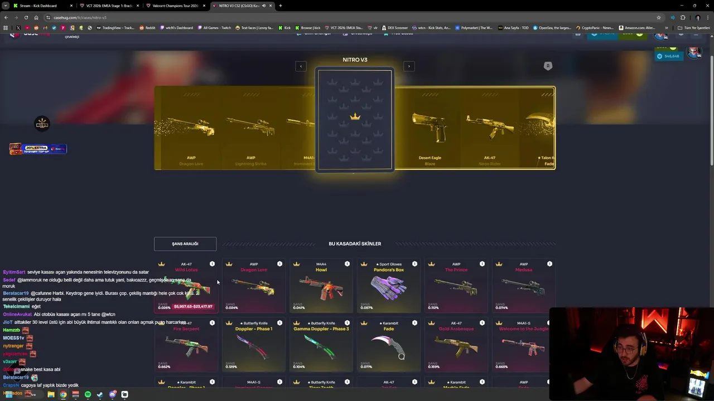Click the Karambit Fade skin image
Viewport: 714px width, 401px height.
[389, 347]
